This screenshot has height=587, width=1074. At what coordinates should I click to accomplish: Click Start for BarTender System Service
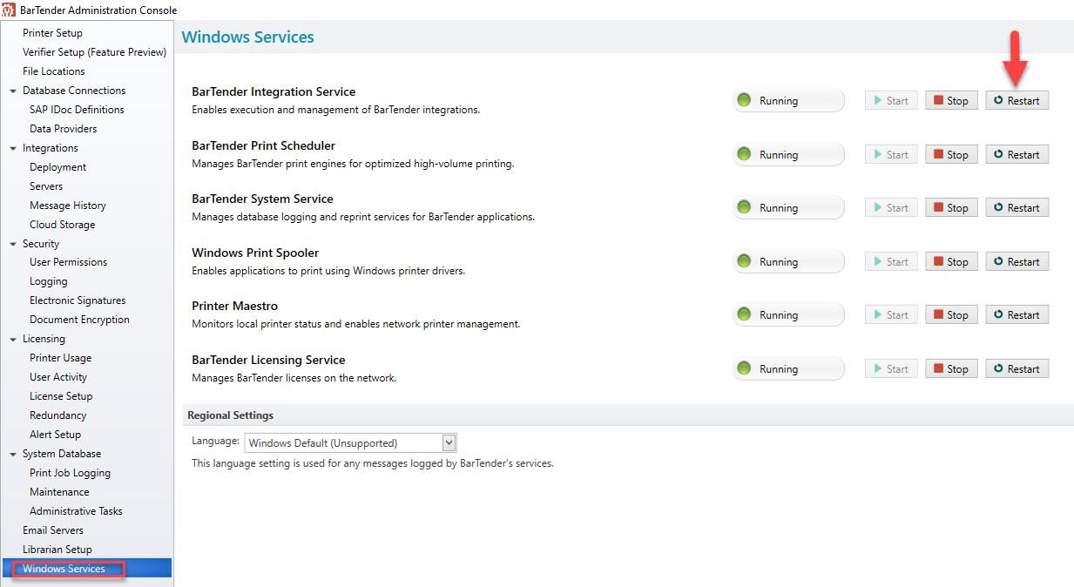click(891, 208)
